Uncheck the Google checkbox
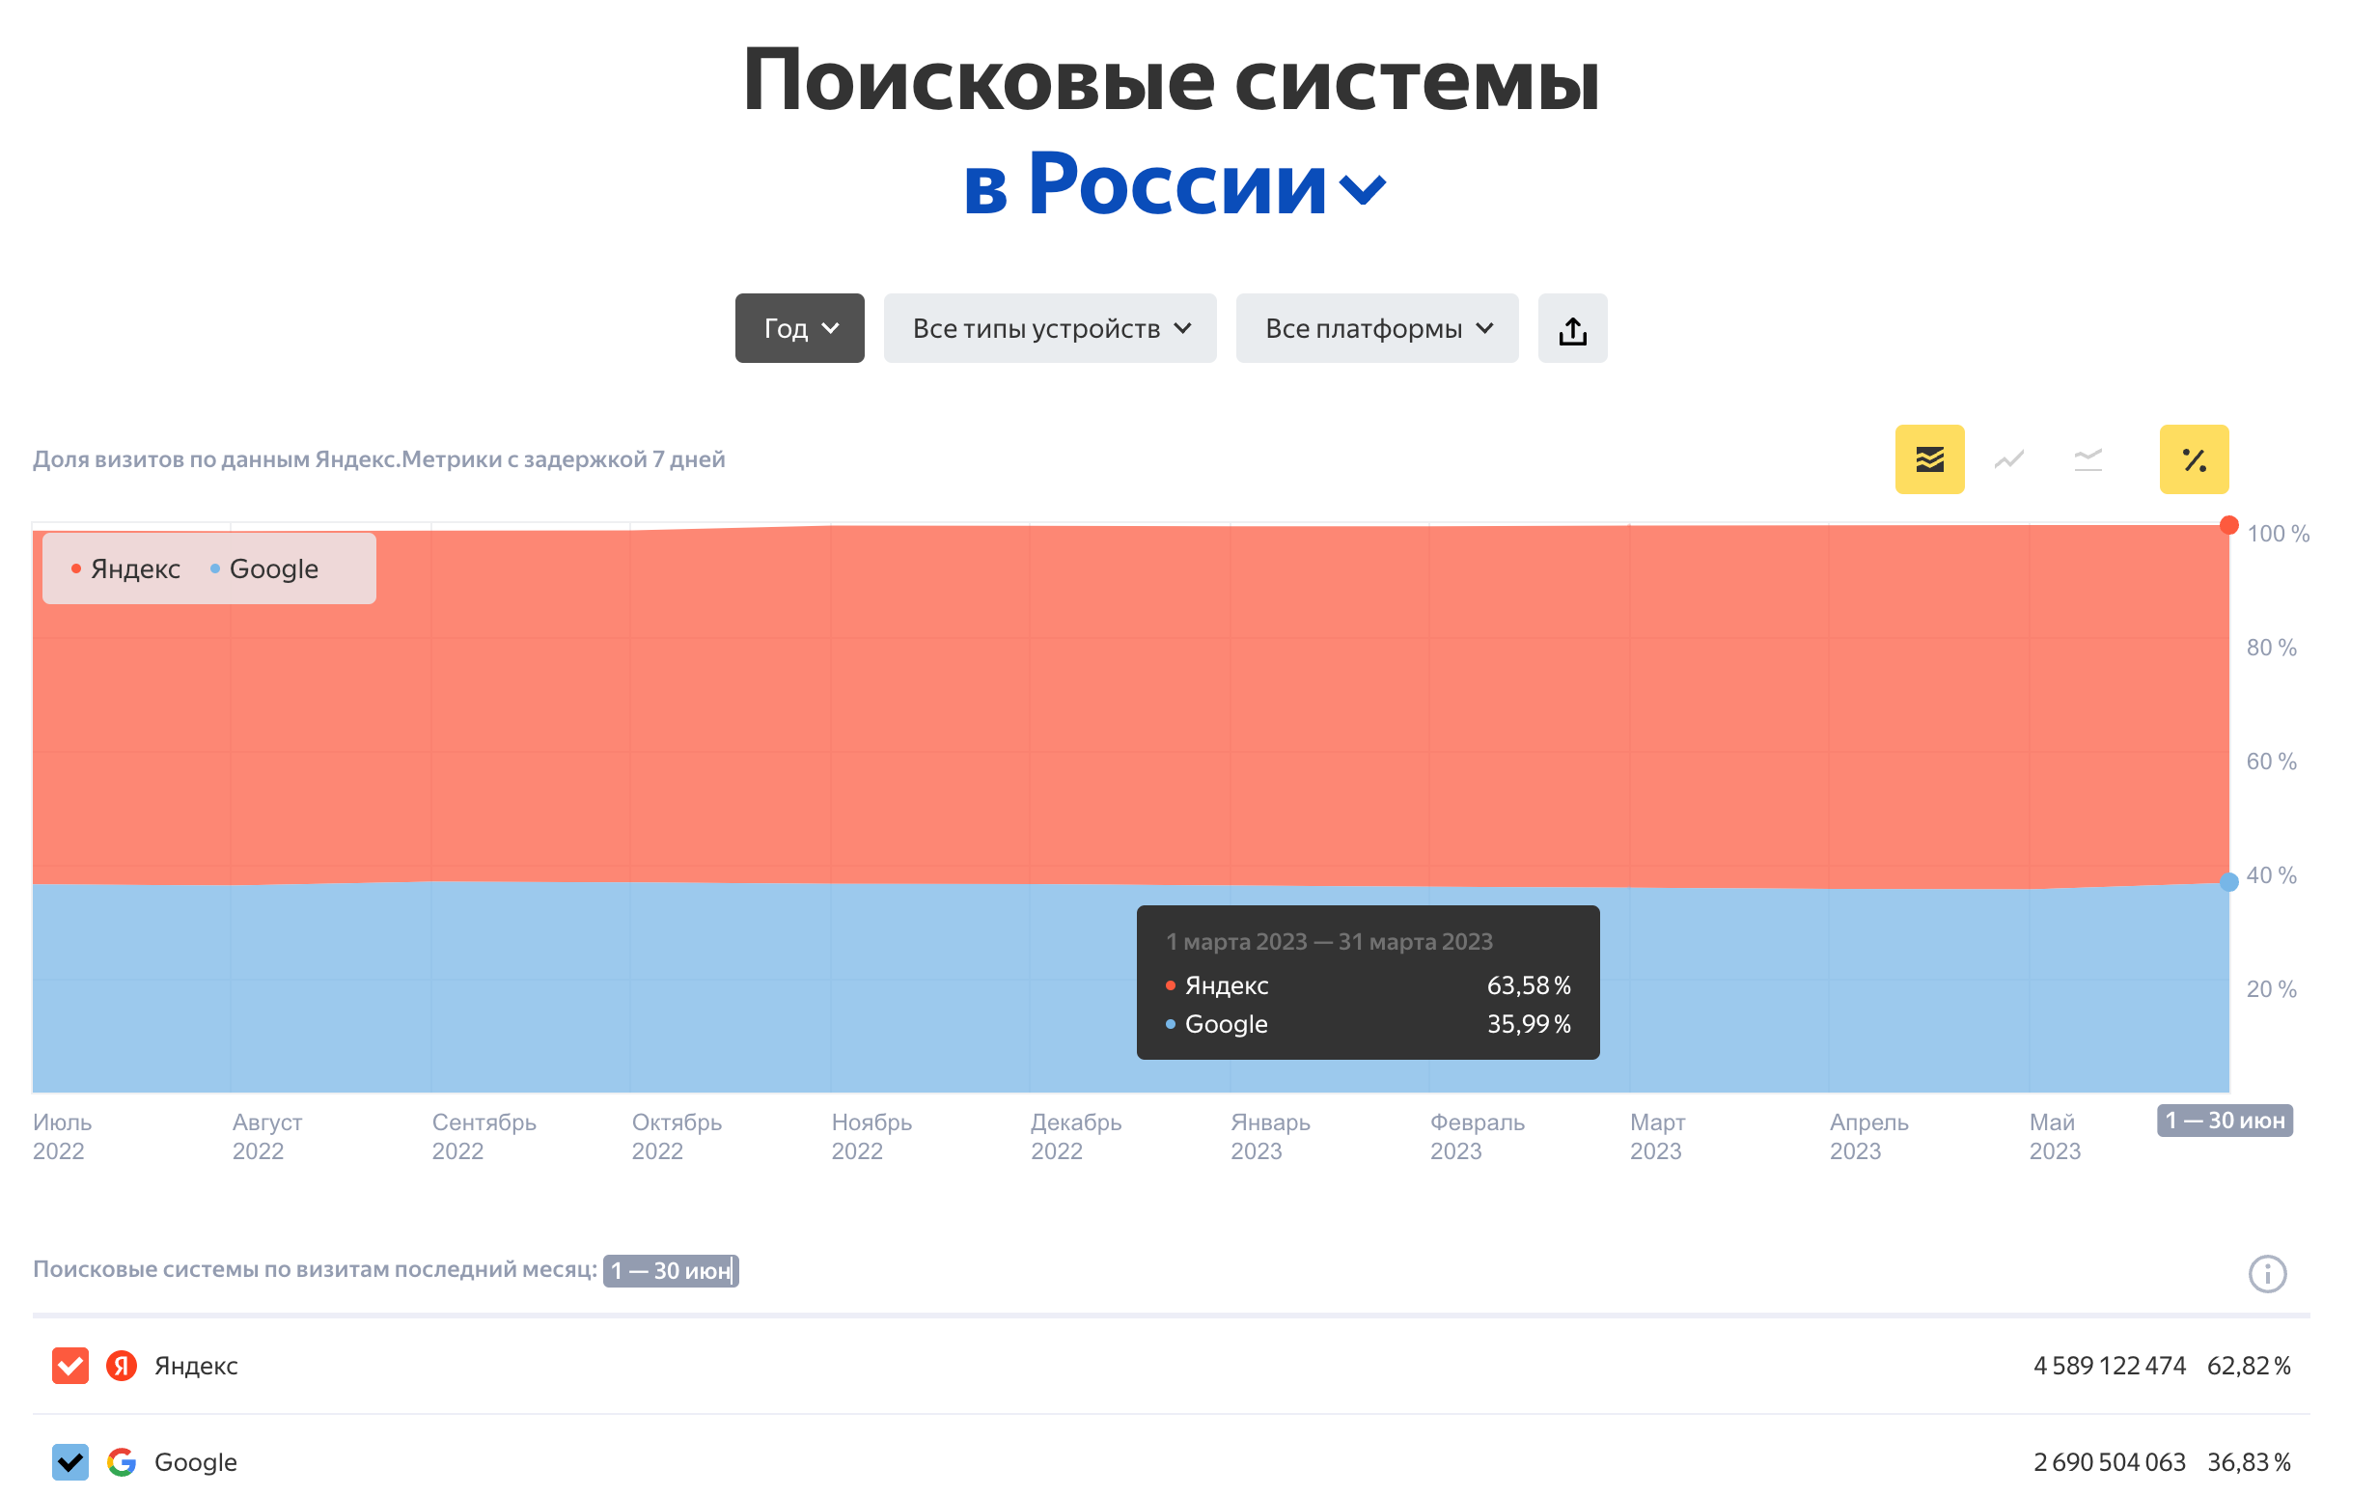This screenshot has height=1496, width=2378. pos(70,1461)
